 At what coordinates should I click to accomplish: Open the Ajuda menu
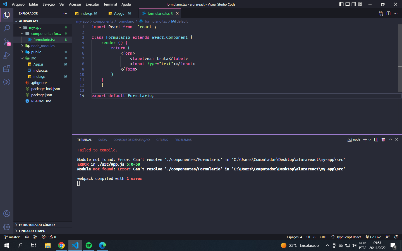[x=126, y=4]
